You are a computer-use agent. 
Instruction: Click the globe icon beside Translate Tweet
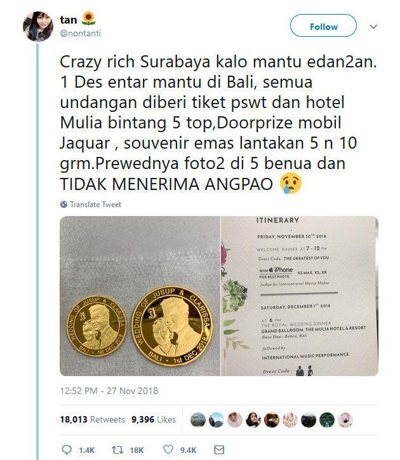(63, 204)
